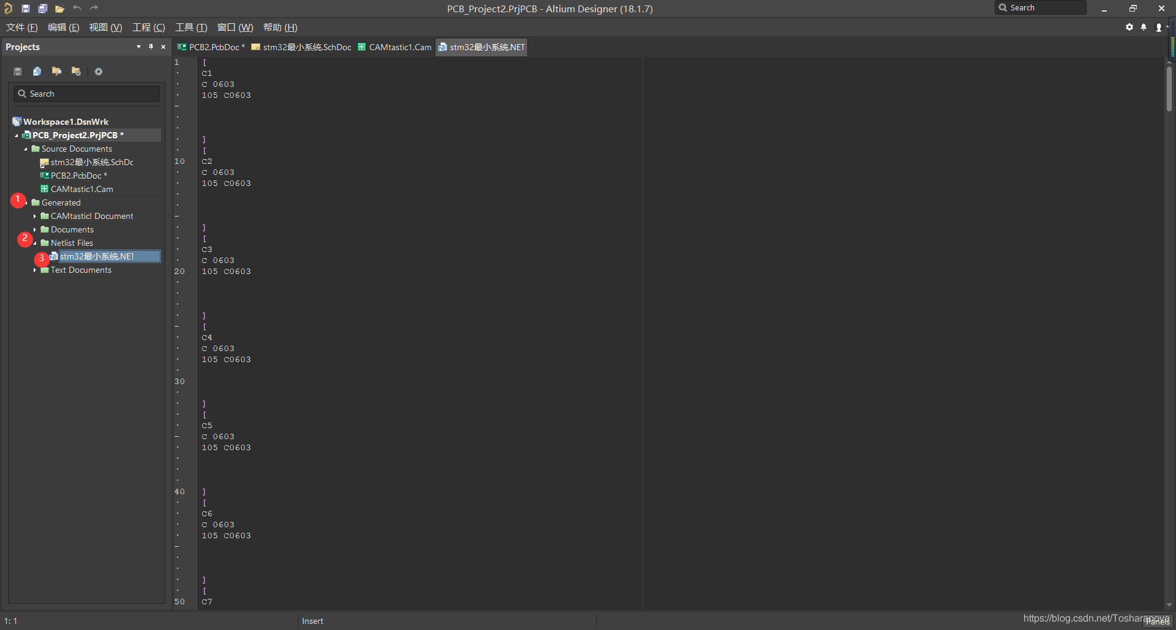Select Workspace1.DsnWrk in the tree

pyautogui.click(x=66, y=122)
